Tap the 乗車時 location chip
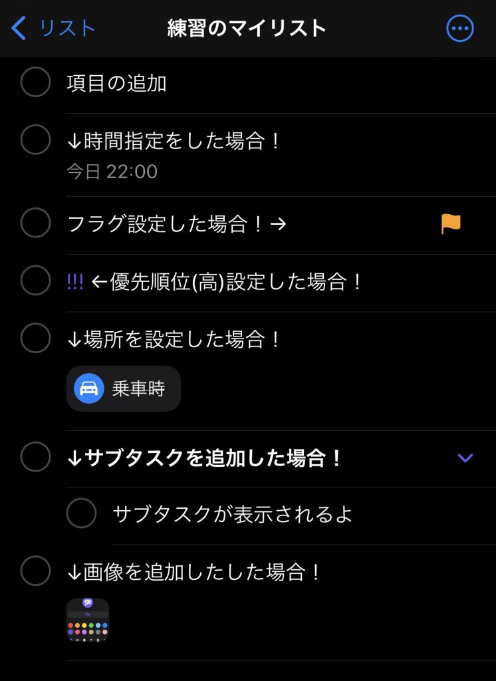The height and width of the screenshot is (681, 496). tap(124, 388)
